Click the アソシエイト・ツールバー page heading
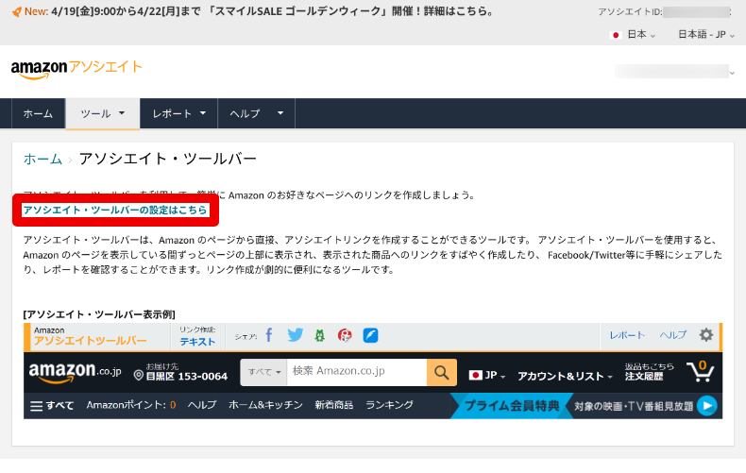Screen dimensions: 746x473 pos(168,159)
